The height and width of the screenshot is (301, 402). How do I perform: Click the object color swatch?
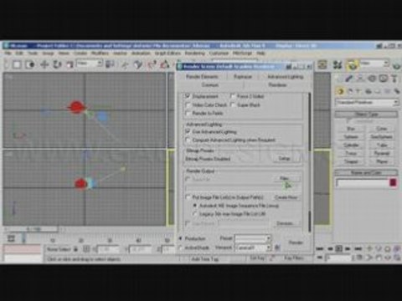point(394,183)
